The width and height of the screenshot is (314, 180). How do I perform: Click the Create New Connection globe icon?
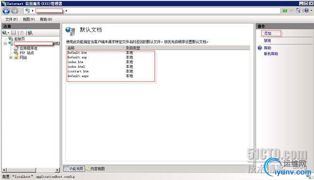tap(4, 33)
